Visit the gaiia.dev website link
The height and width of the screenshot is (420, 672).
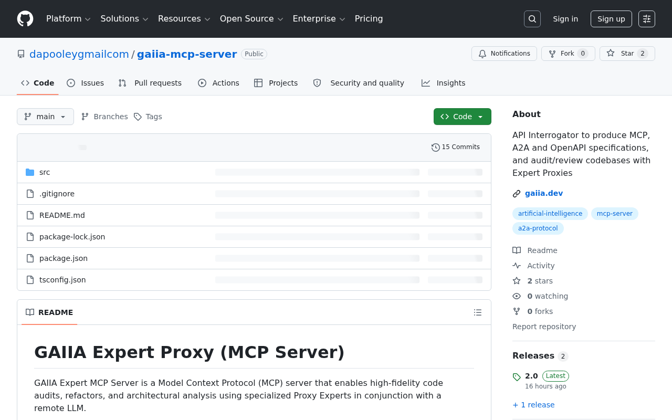544,193
